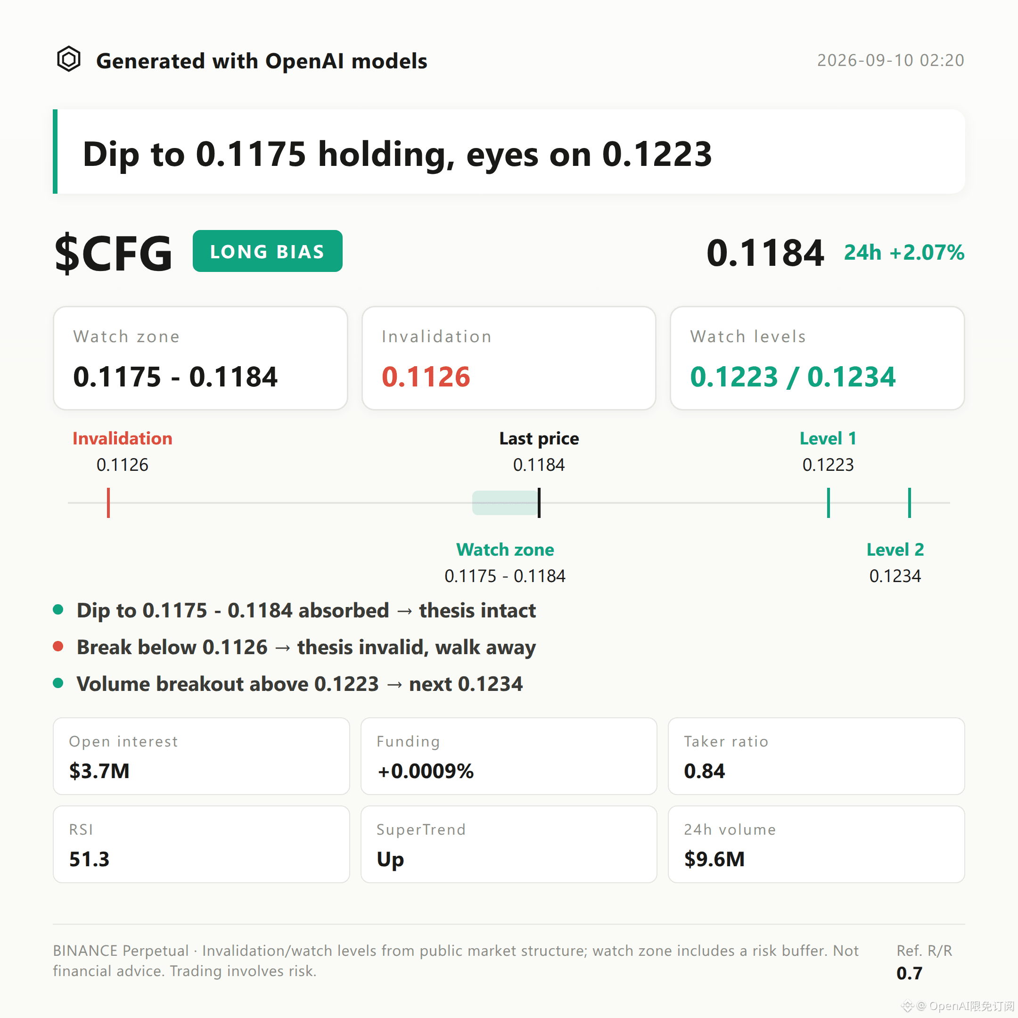Viewport: 1018px width, 1018px height.
Task: Click the hexagon OpenAI logo icon
Action: (68, 59)
